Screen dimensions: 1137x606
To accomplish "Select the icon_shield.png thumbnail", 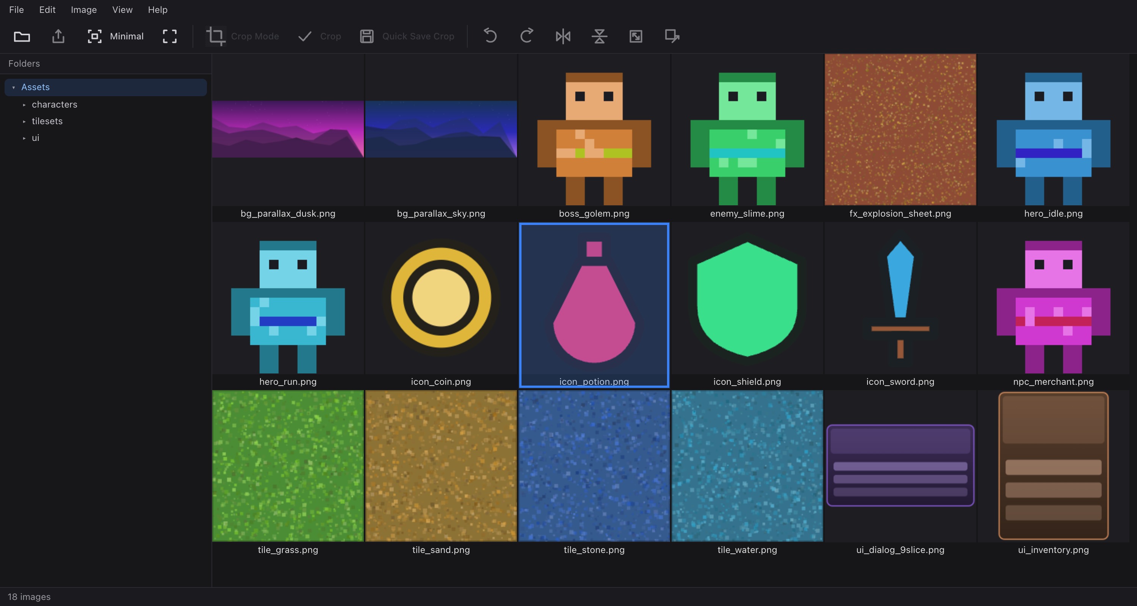I will click(747, 298).
